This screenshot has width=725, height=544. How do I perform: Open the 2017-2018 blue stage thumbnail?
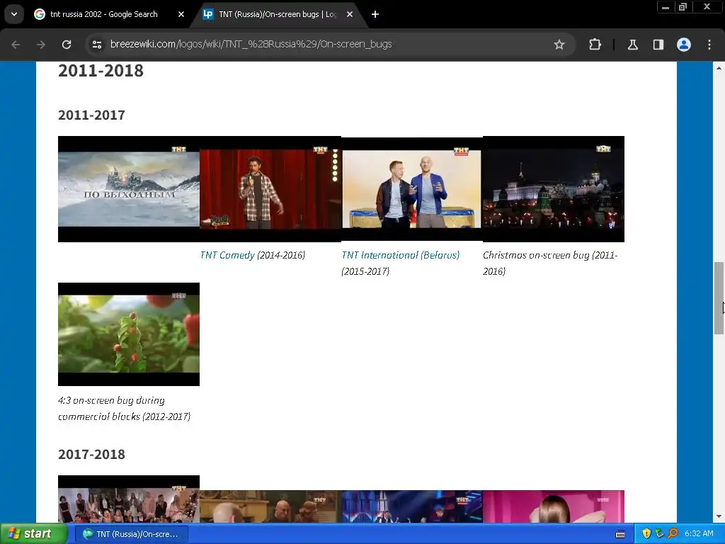[412, 506]
